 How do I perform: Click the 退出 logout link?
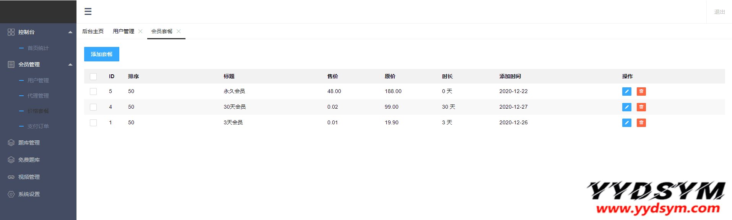click(719, 12)
